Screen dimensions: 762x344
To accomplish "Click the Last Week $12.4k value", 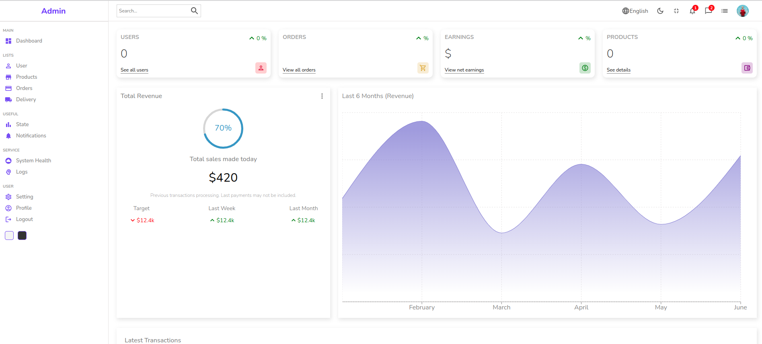I will [x=222, y=220].
